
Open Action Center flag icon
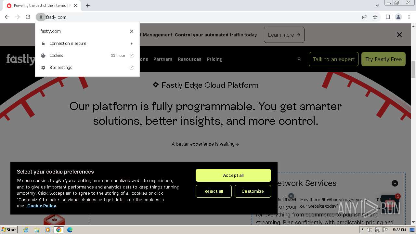[x=385, y=230]
